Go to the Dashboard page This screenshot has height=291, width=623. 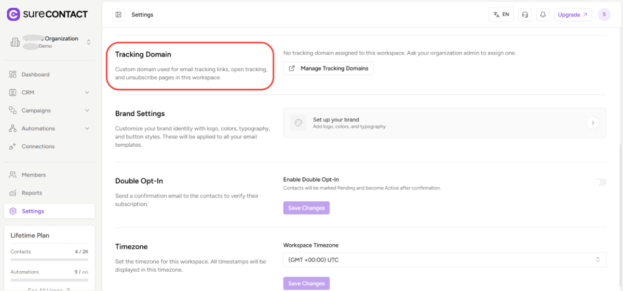tap(35, 75)
